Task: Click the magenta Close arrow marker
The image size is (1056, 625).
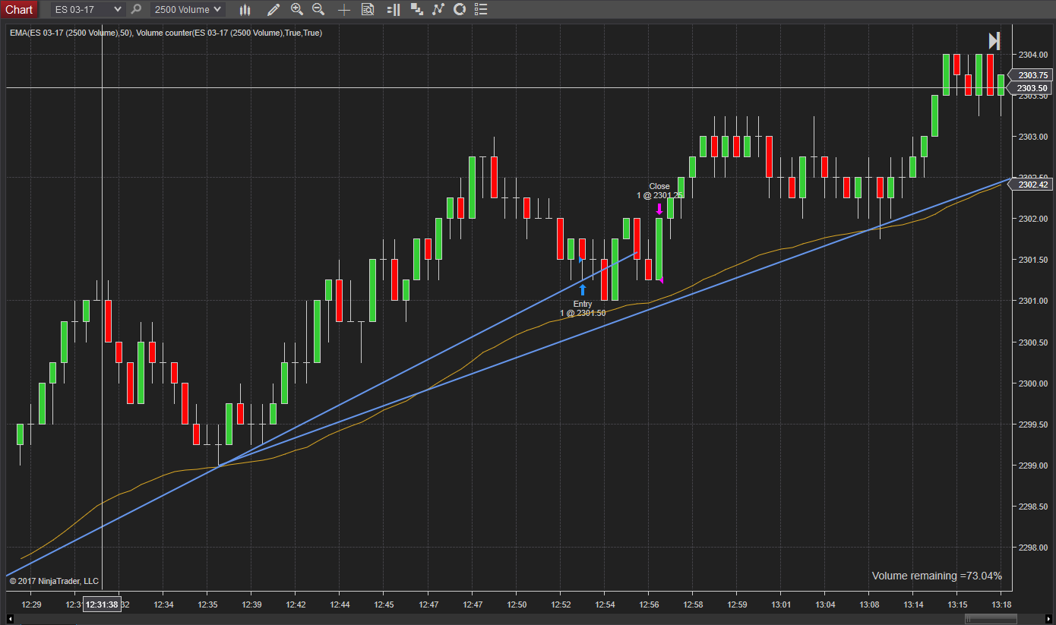Action: pyautogui.click(x=659, y=209)
